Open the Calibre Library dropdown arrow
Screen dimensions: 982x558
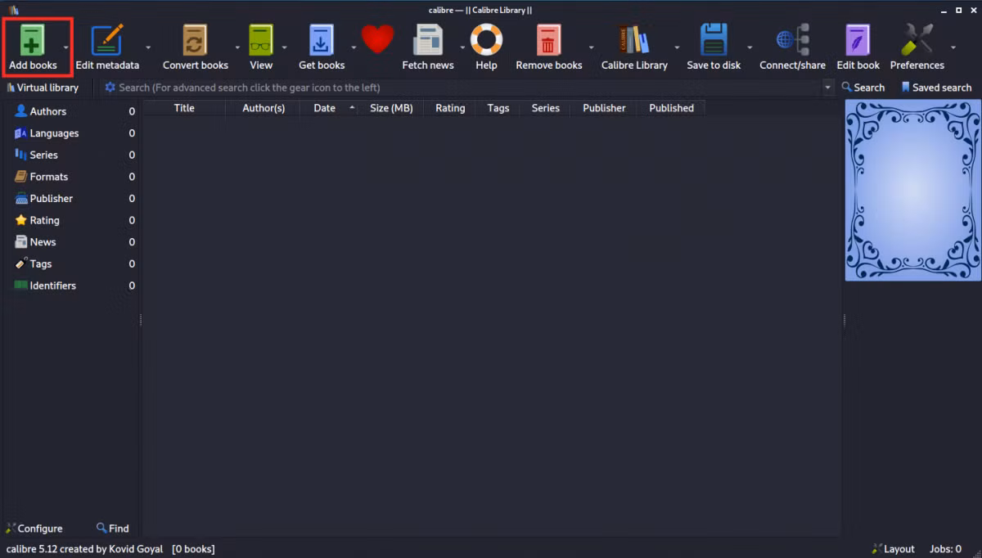click(677, 47)
